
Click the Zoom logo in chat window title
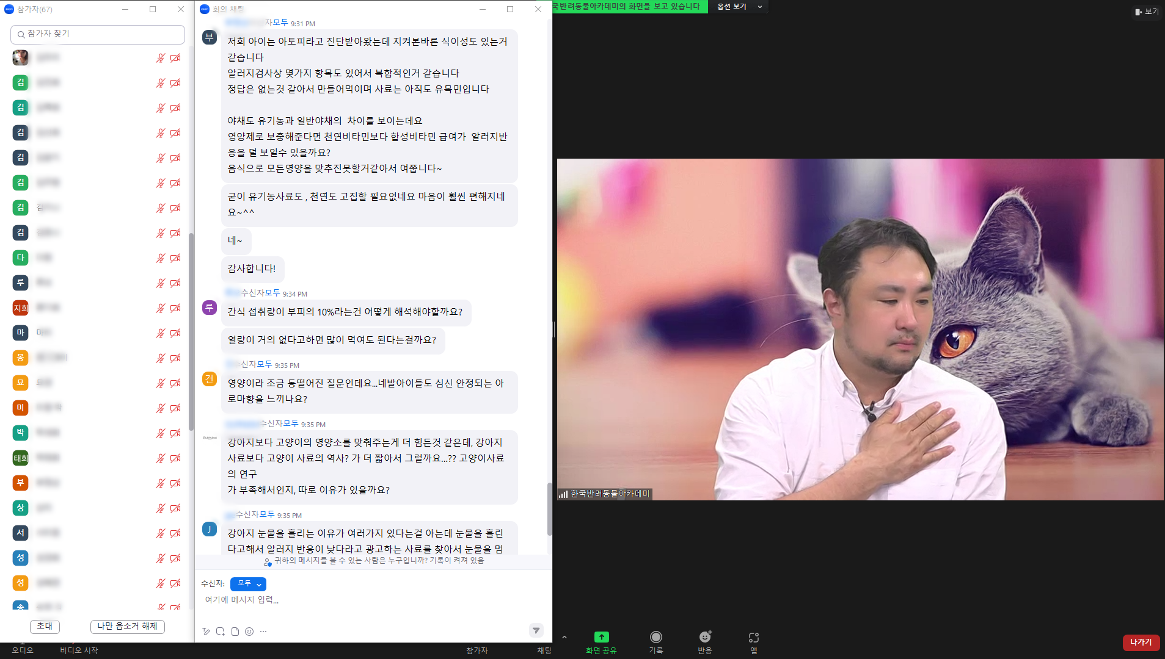(205, 9)
